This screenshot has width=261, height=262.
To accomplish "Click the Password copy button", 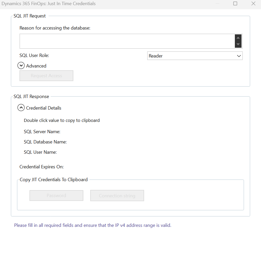I will (56, 196).
